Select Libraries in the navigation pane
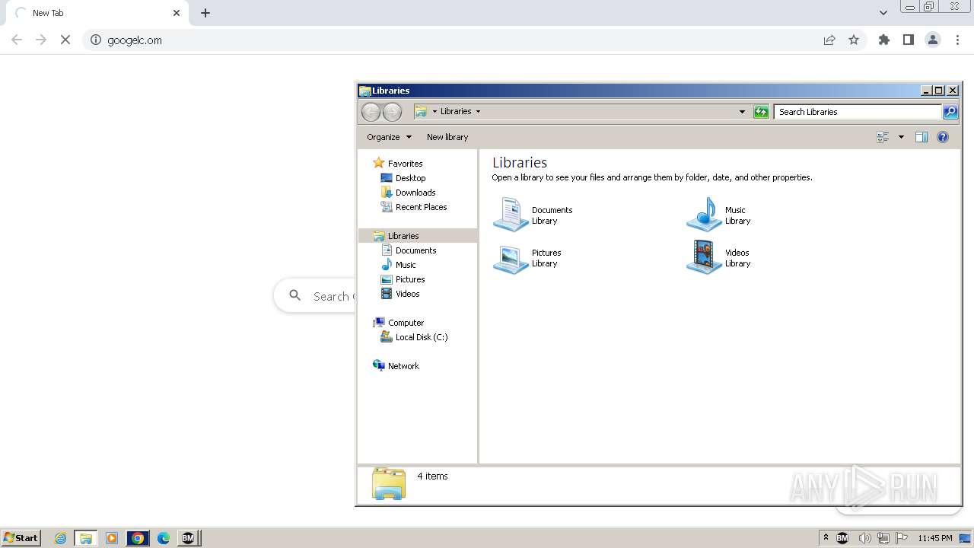This screenshot has height=548, width=974. click(418, 236)
